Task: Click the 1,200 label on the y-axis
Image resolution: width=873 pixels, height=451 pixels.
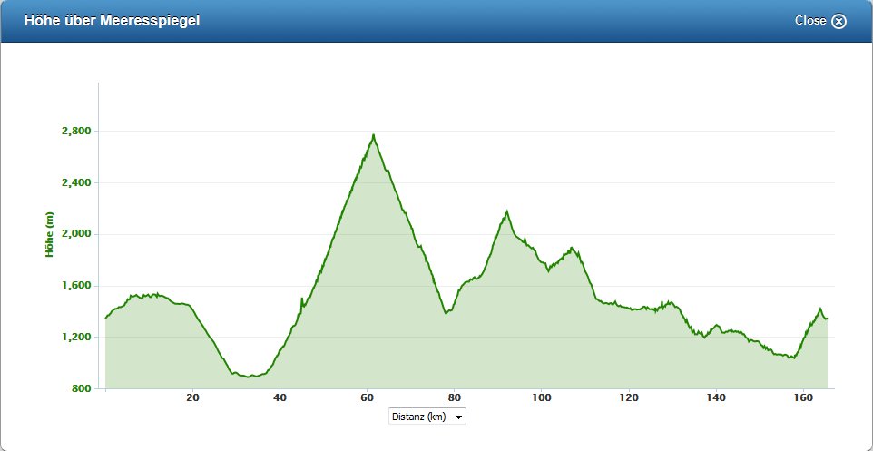Action: [75, 338]
